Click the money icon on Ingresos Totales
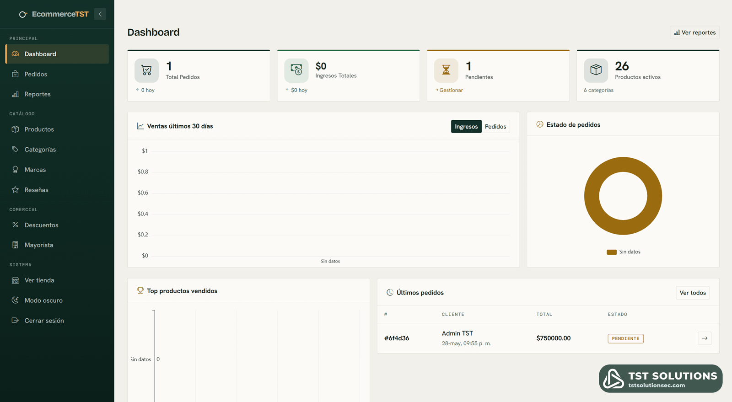Screen dimensions: 732x402 (296, 70)
